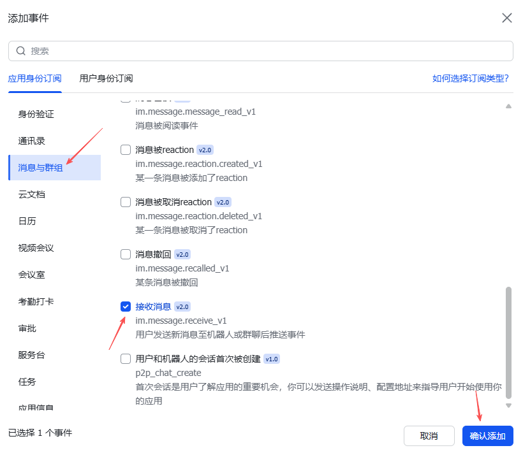Select 通讯录 in the sidebar
Screen dimensions: 523x455
[x=32, y=141]
